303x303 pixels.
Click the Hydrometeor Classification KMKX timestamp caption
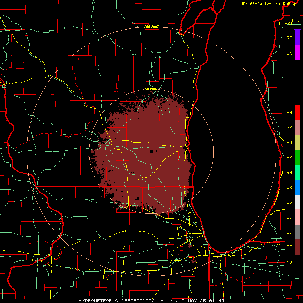coord(151,301)
